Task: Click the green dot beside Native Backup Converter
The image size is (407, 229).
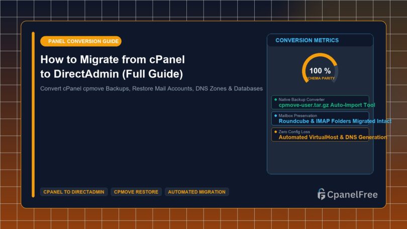Action: click(x=276, y=99)
